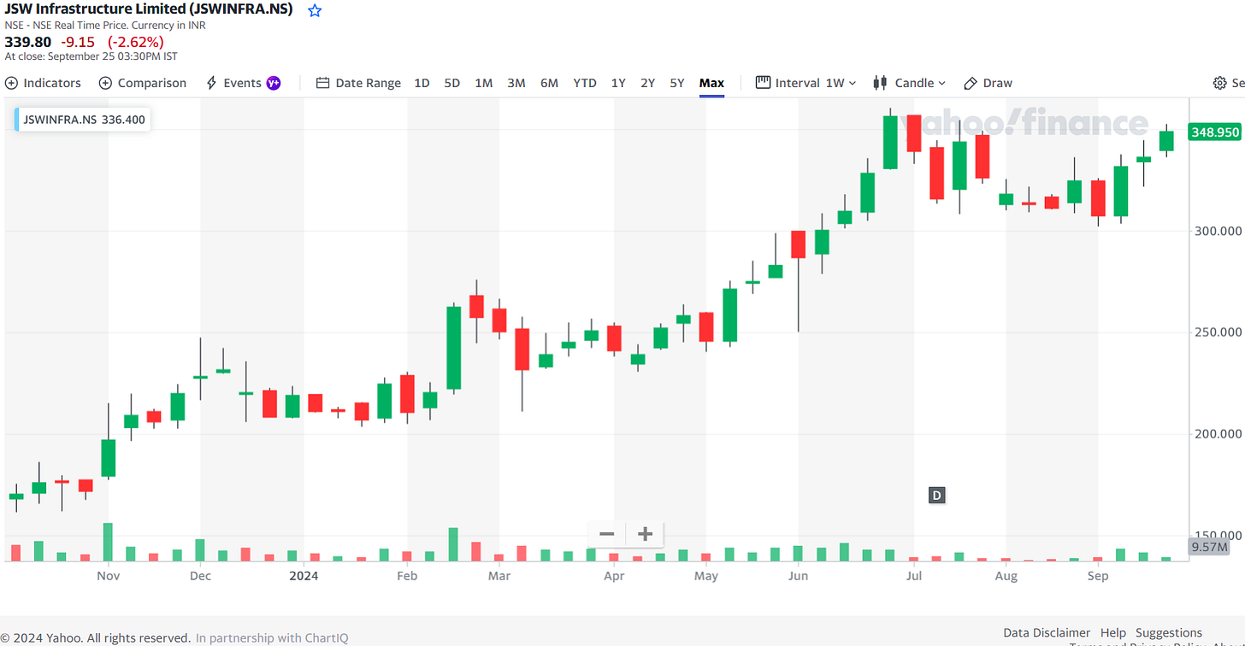Open the Suggestions link
This screenshot has height=646, width=1245.
click(x=1169, y=633)
